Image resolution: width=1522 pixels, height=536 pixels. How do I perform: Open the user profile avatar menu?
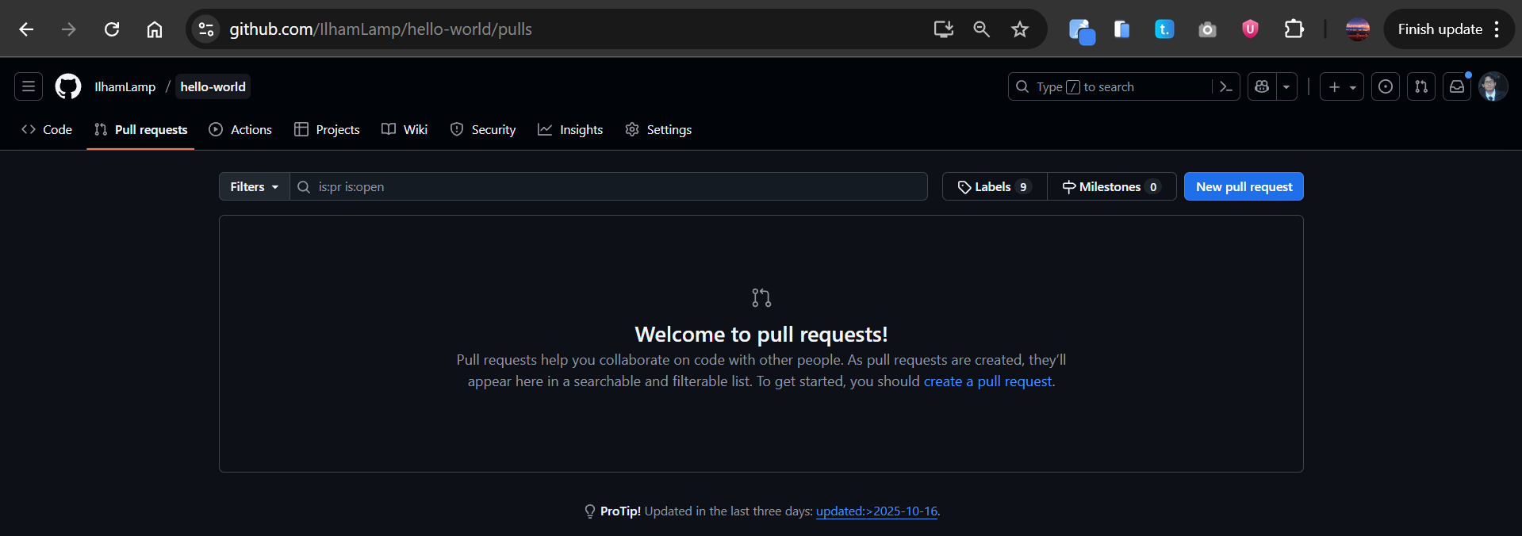tap(1493, 86)
